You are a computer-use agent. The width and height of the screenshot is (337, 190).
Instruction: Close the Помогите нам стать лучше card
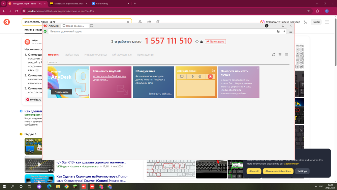[258, 68]
